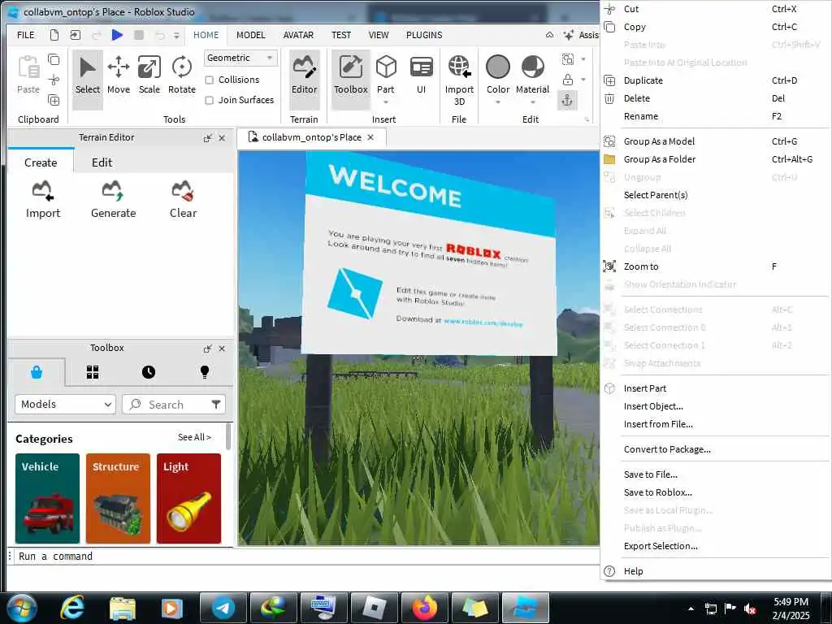This screenshot has width=832, height=624.
Task: Expand the Group tool dropdown arrow
Action: click(583, 59)
